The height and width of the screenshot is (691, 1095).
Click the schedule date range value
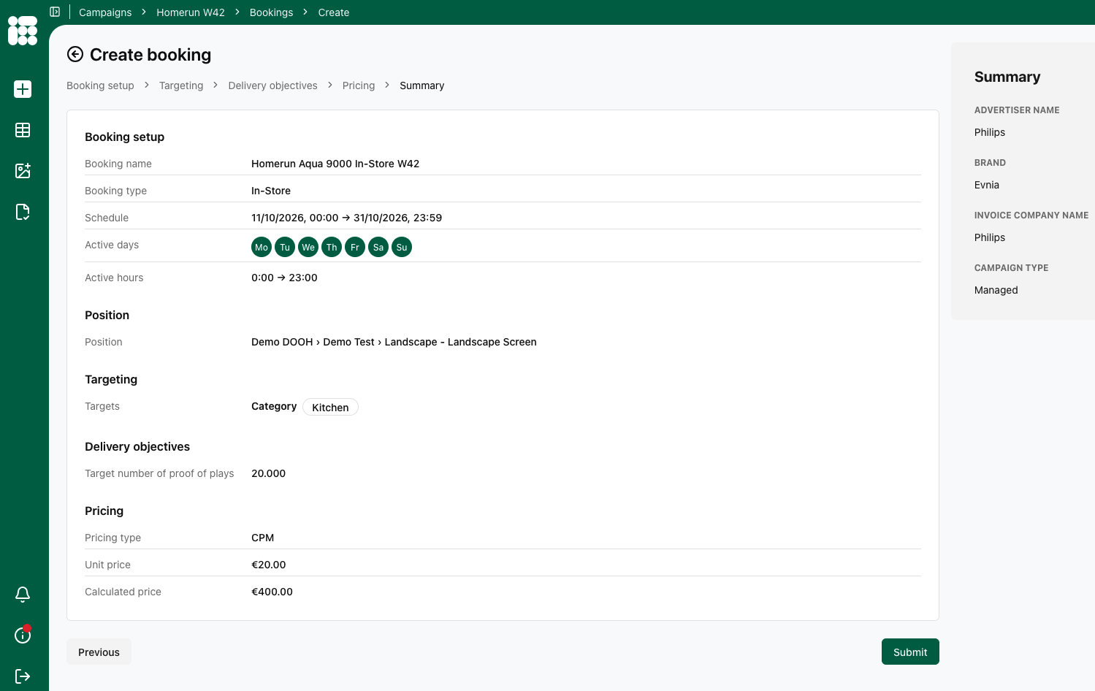pyautogui.click(x=346, y=218)
